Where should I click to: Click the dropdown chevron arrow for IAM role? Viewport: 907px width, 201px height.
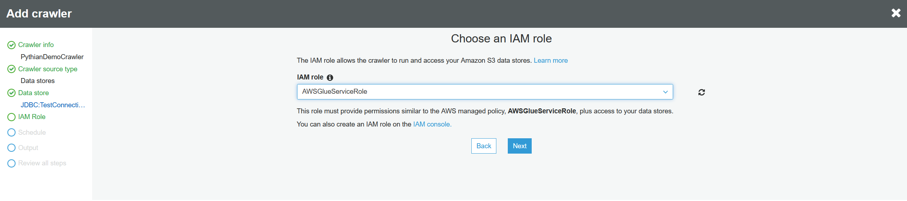[665, 92]
